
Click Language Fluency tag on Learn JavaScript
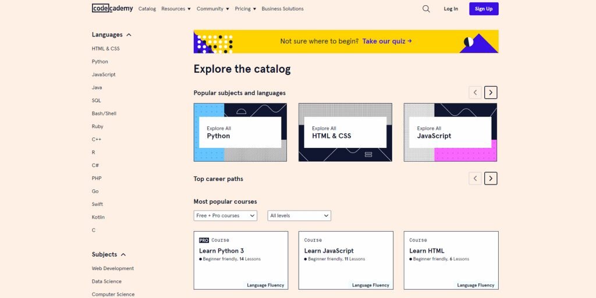coord(371,285)
